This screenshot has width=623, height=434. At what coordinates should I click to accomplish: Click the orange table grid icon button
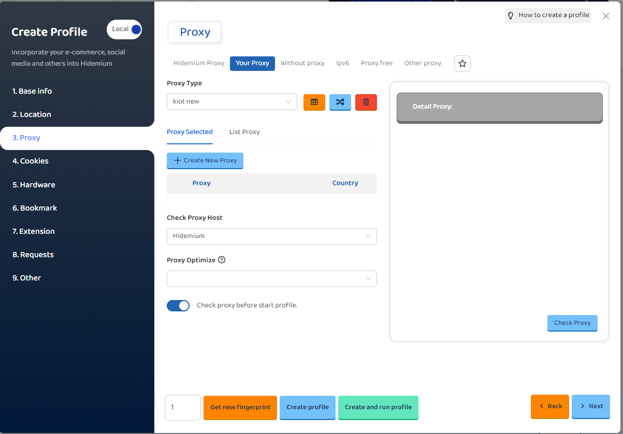point(314,102)
